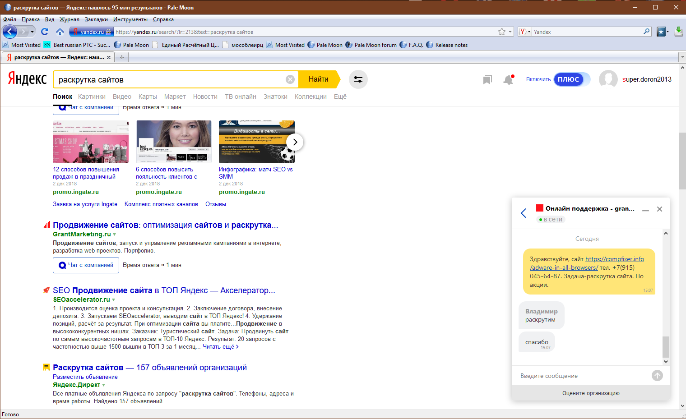Click the page vertical scrollbar thumb
The height and width of the screenshot is (419, 686).
tap(682, 161)
